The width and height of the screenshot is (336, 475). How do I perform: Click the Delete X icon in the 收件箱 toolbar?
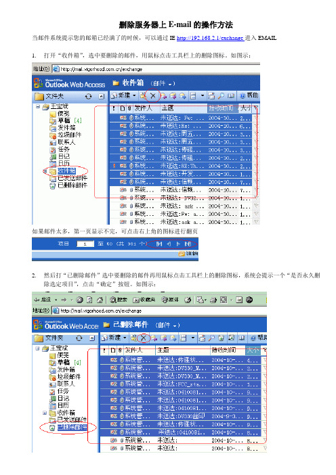pyautogui.click(x=153, y=96)
